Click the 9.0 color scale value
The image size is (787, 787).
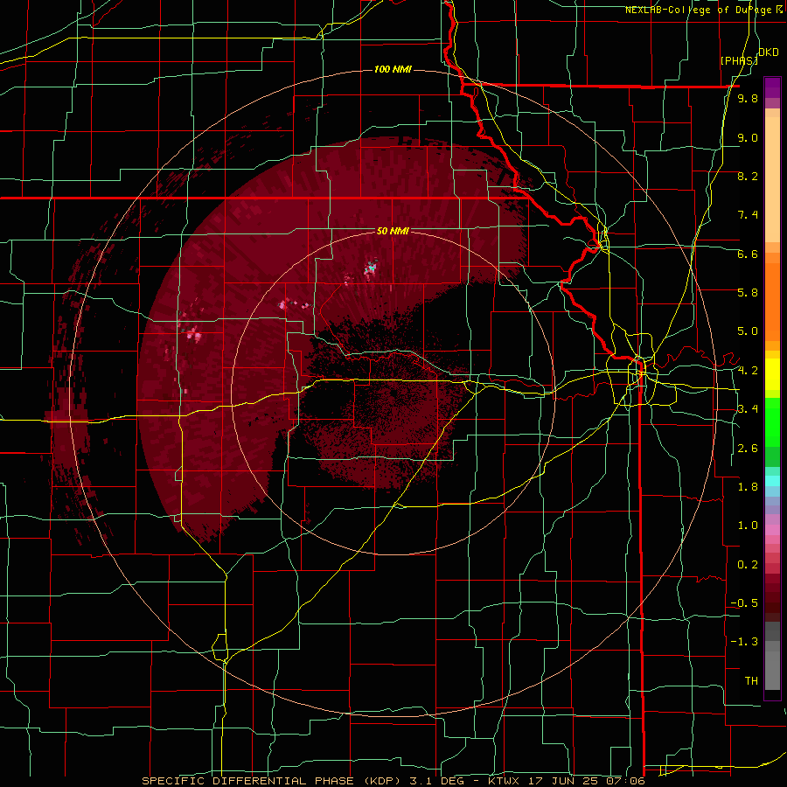748,137
